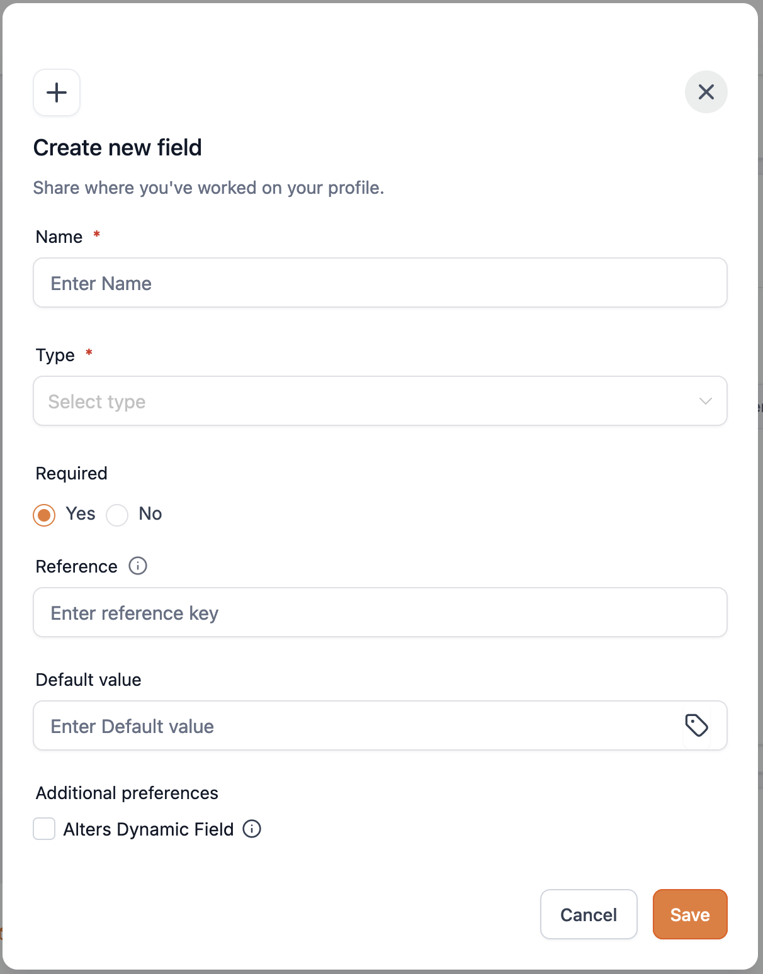The image size is (763, 974).
Task: Click the Type field label
Action: pyautogui.click(x=55, y=355)
